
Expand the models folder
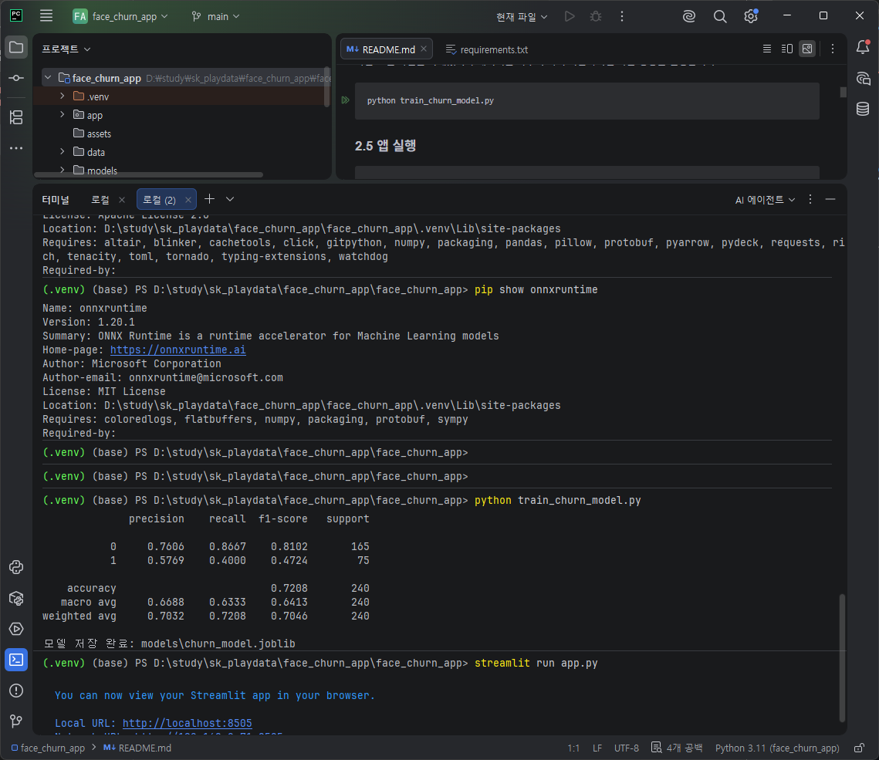63,170
